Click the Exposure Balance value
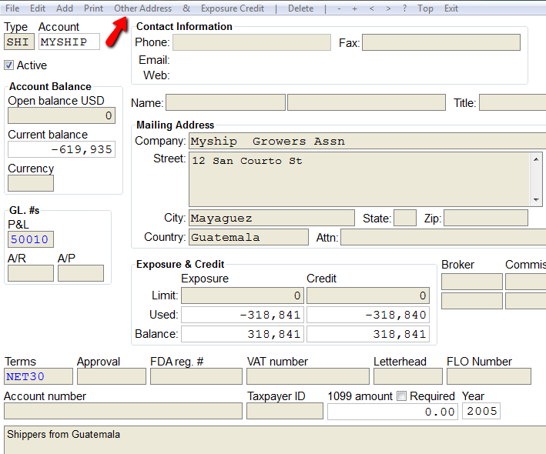The image size is (546, 454). (243, 334)
